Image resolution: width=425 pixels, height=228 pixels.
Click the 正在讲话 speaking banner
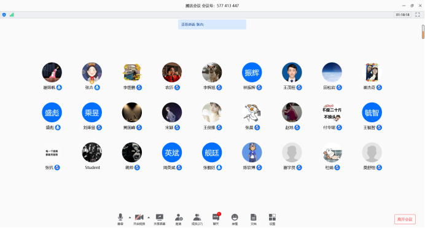coord(212,25)
